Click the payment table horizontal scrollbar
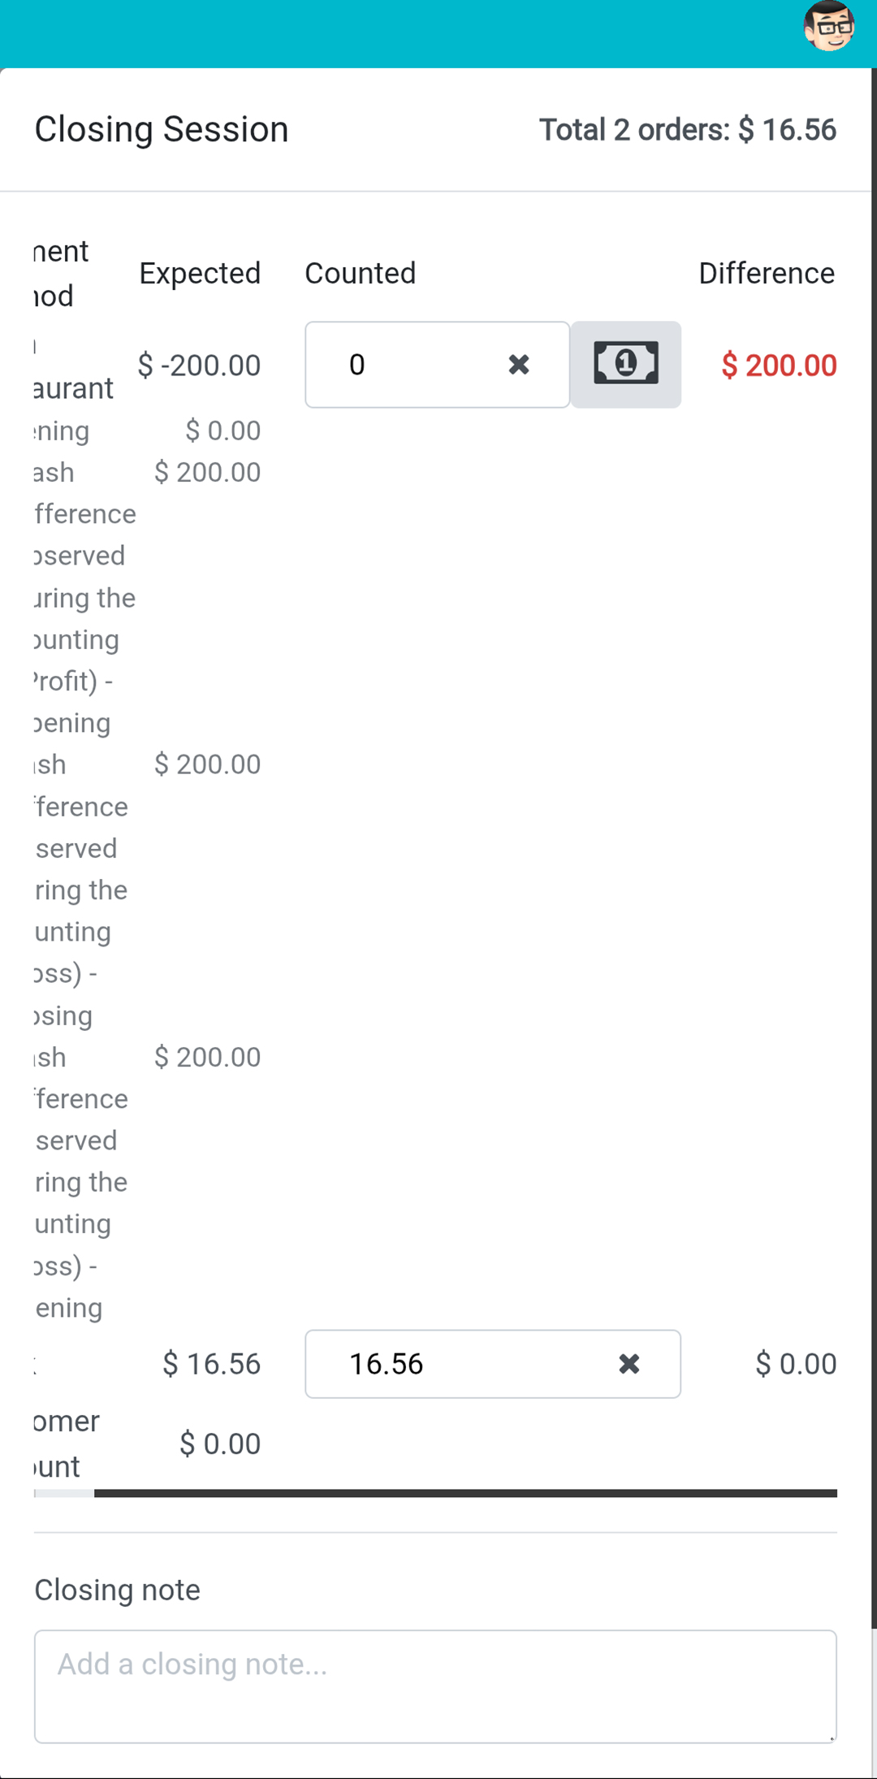Viewport: 877px width, 1779px height. (x=465, y=1493)
